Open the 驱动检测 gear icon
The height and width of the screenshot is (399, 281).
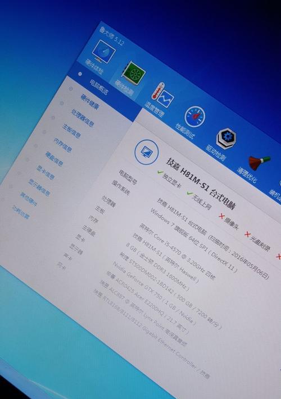tap(226, 139)
